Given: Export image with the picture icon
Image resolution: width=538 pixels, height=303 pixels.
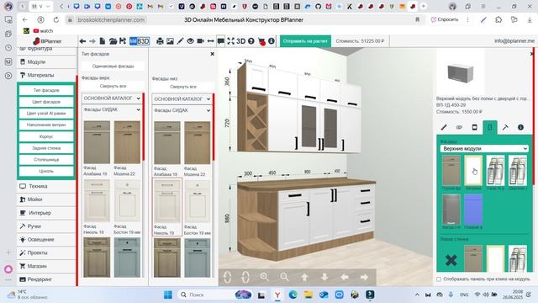Looking at the screenshot, I should (170, 41).
